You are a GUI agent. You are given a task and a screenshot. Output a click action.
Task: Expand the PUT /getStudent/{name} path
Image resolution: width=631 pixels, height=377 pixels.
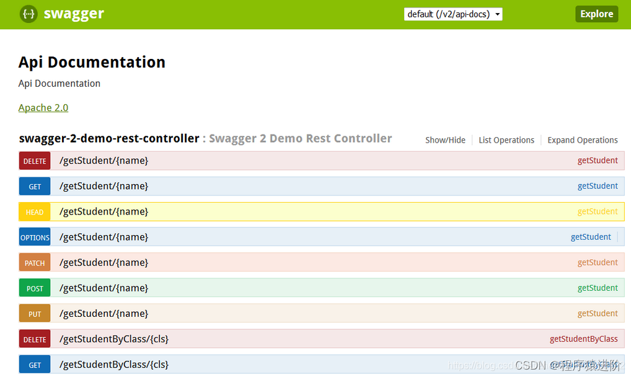[104, 314]
